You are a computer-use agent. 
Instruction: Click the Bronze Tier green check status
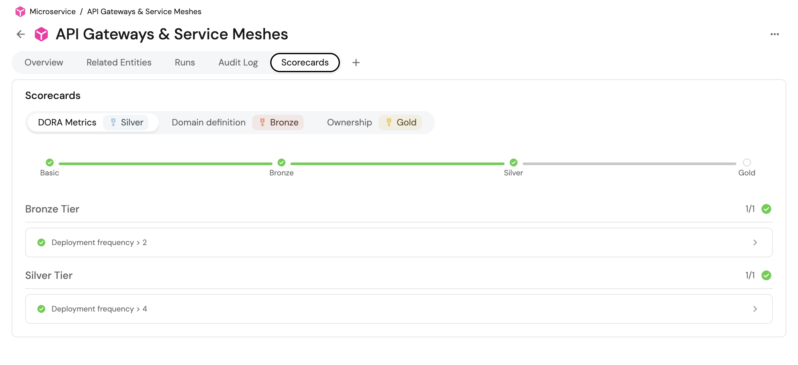click(x=766, y=209)
